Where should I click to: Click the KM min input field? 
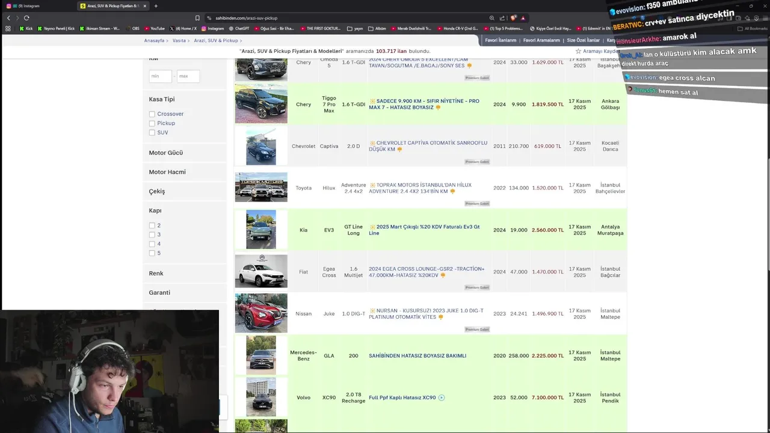point(161,76)
